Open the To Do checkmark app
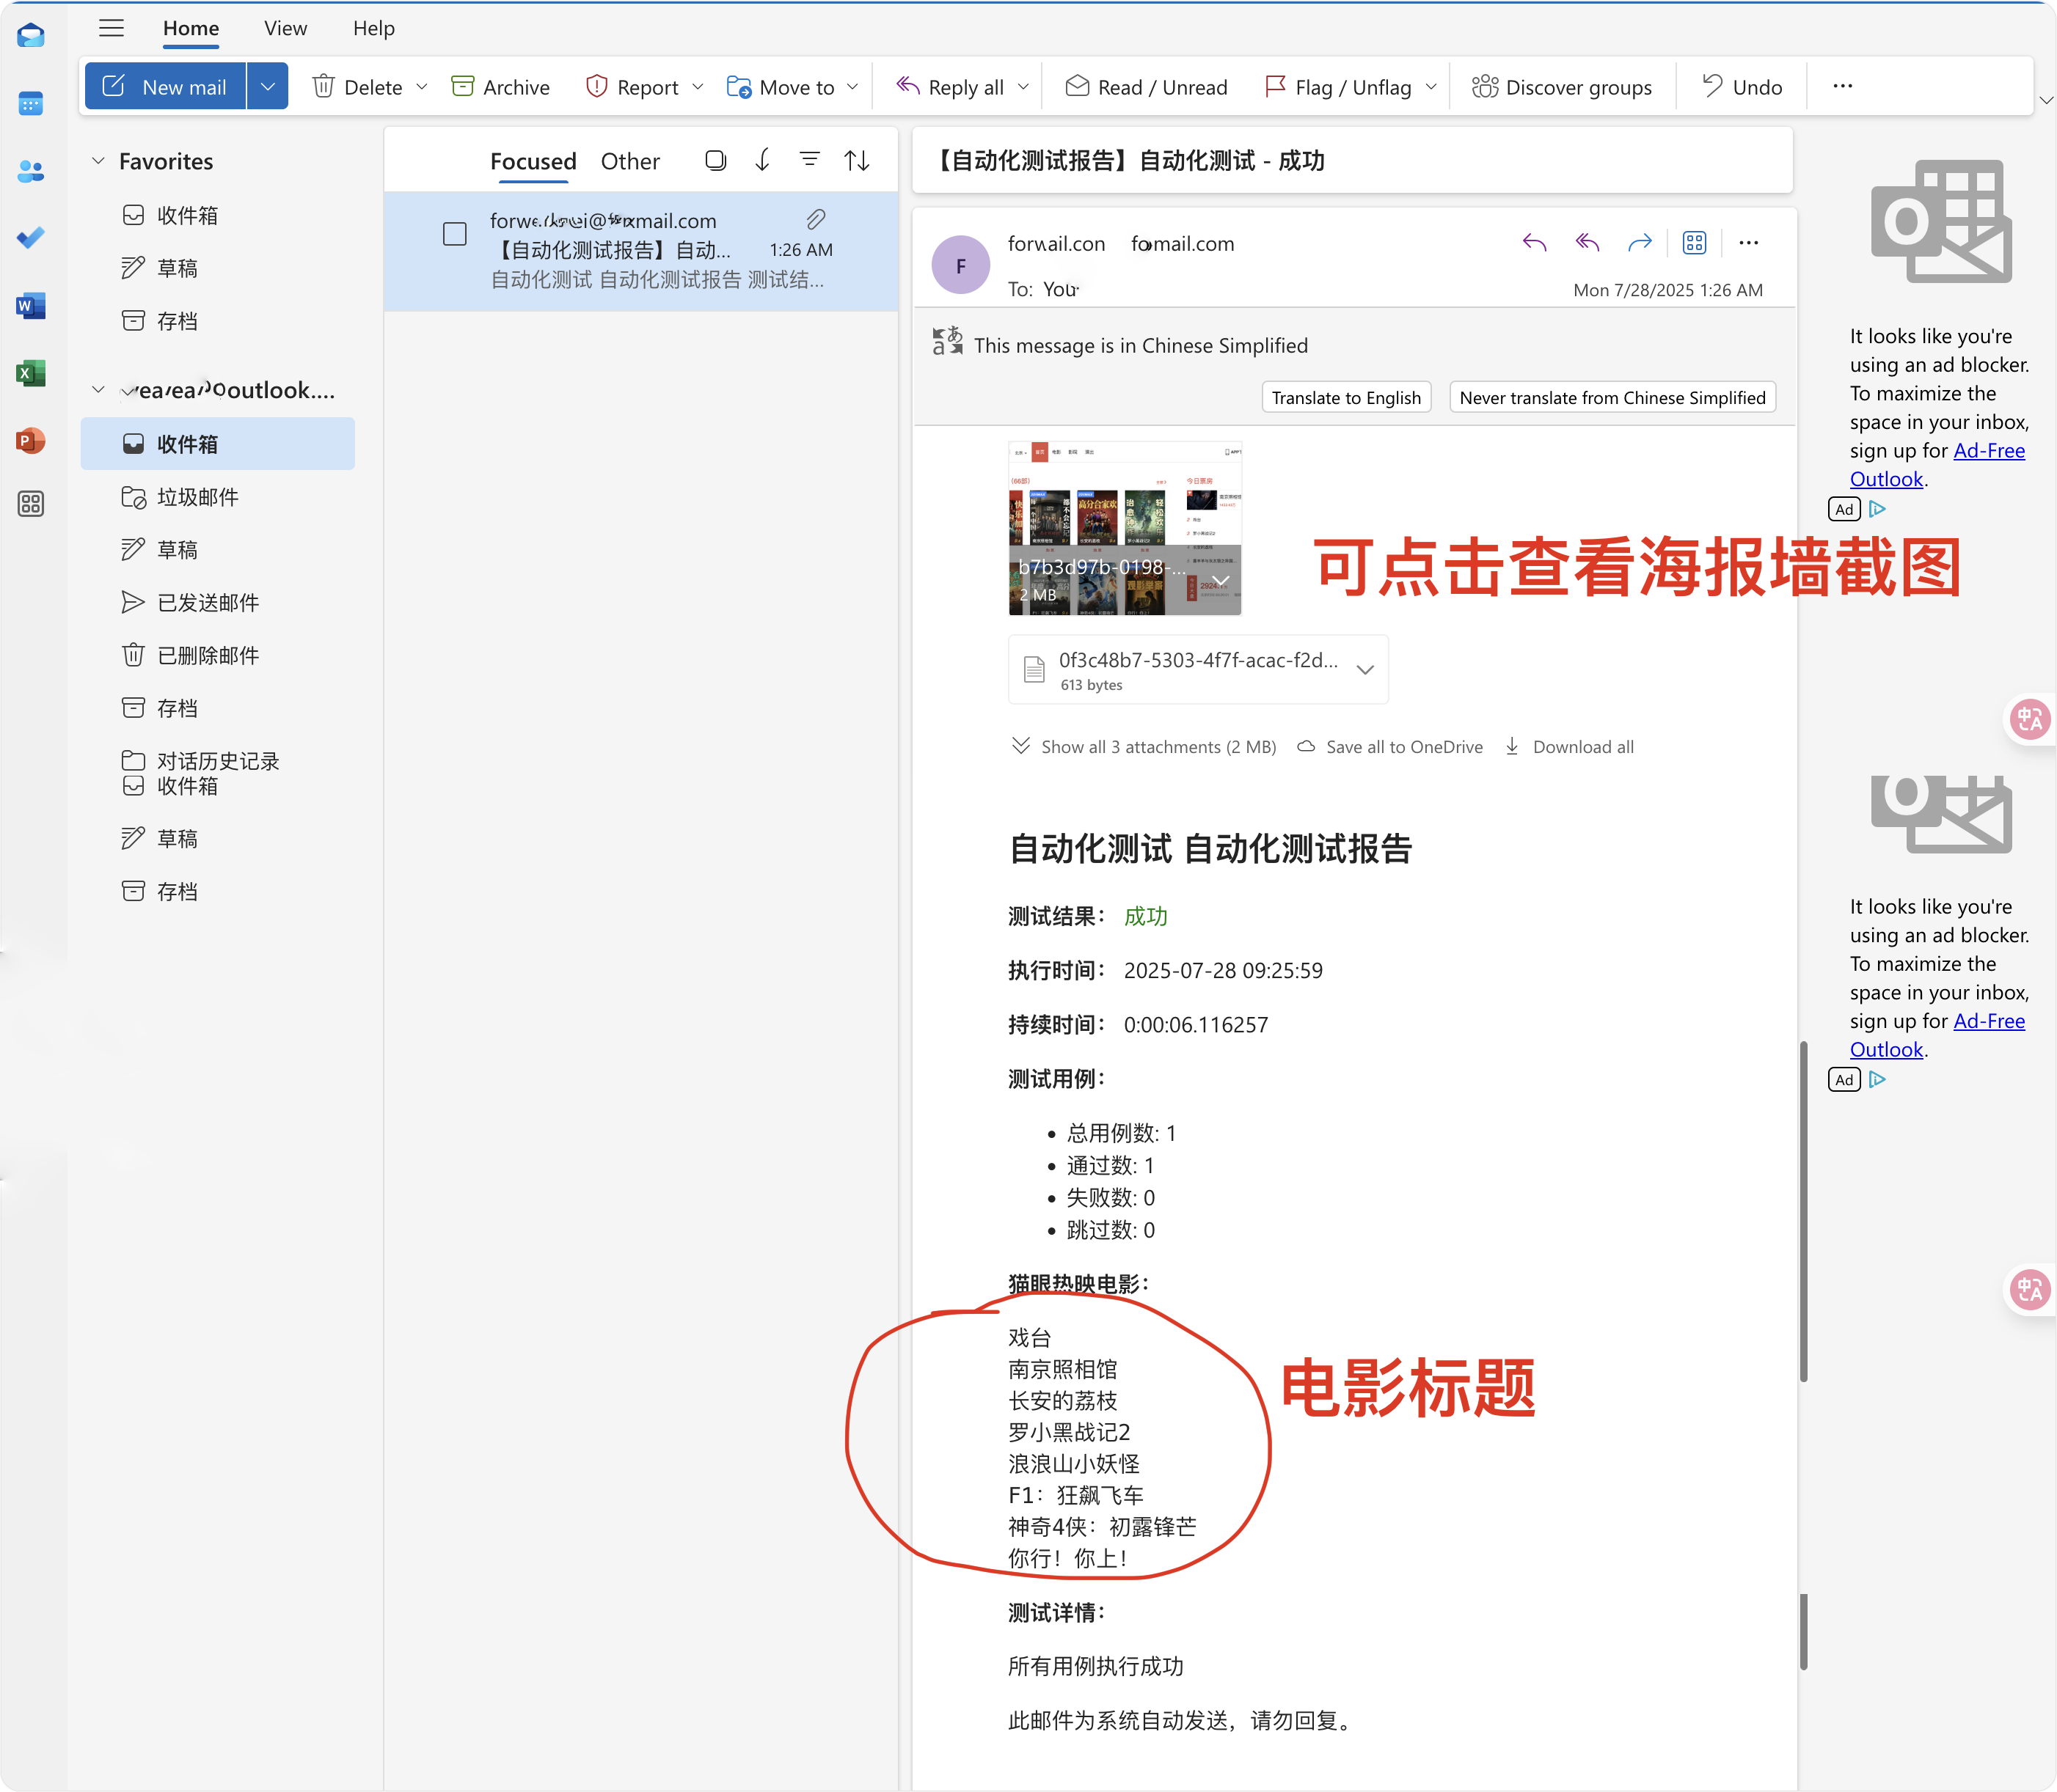2057x1792 pixels. tap(31, 238)
